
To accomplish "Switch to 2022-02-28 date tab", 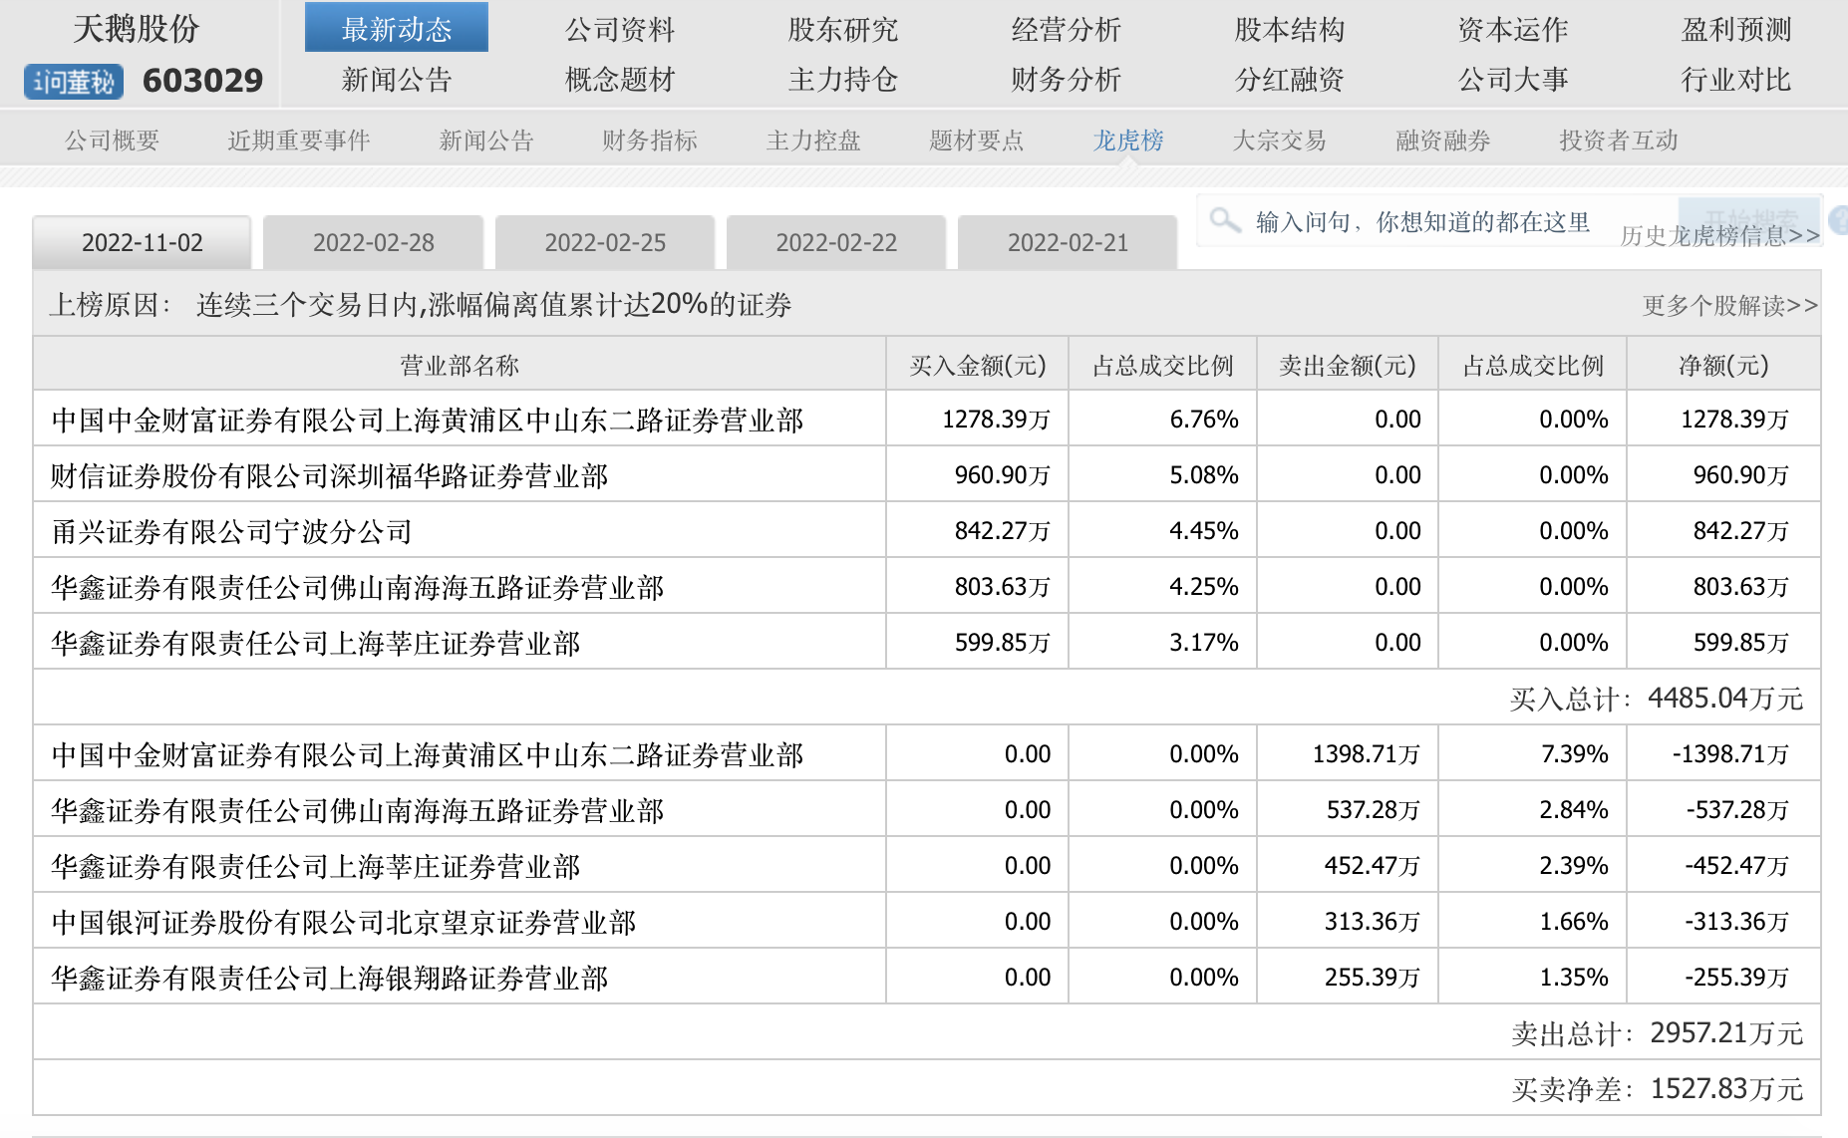I will 374,242.
